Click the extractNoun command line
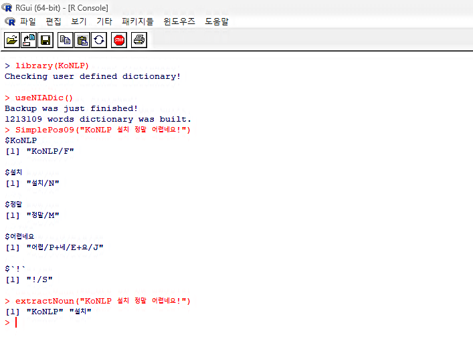 [x=98, y=301]
